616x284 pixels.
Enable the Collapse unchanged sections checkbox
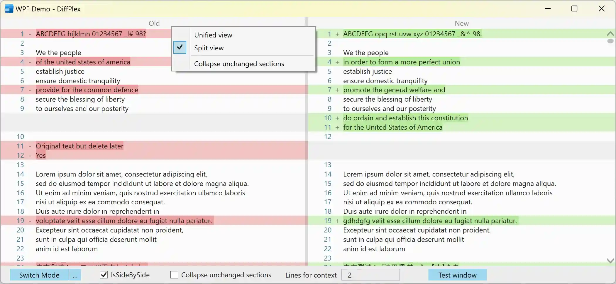click(174, 275)
